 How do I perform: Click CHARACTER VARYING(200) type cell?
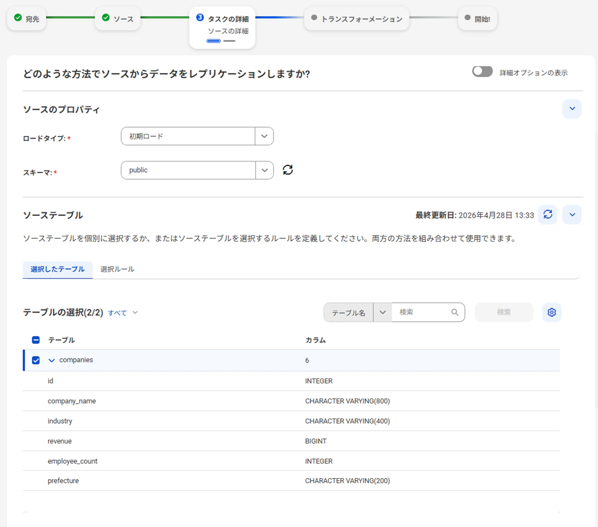pyautogui.click(x=347, y=481)
